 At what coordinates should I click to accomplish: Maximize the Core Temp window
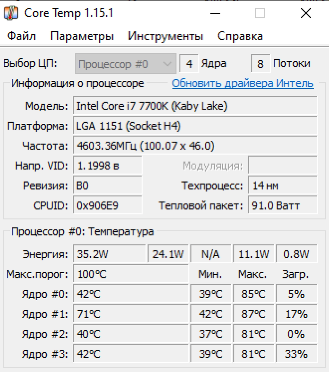[260, 13]
